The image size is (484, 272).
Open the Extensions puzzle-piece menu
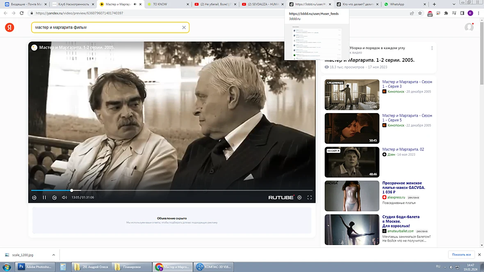tap(446, 13)
